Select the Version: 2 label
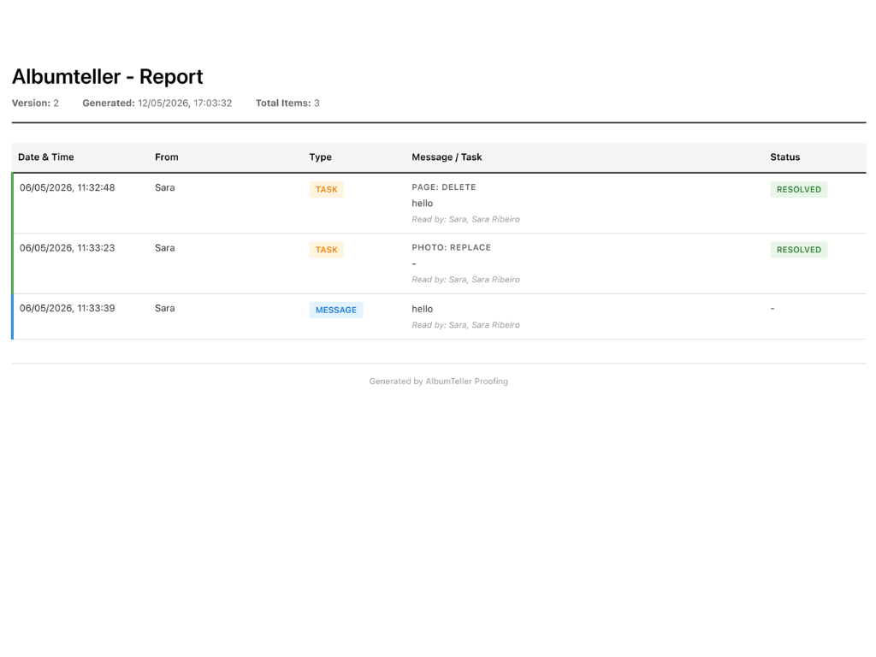 35,103
